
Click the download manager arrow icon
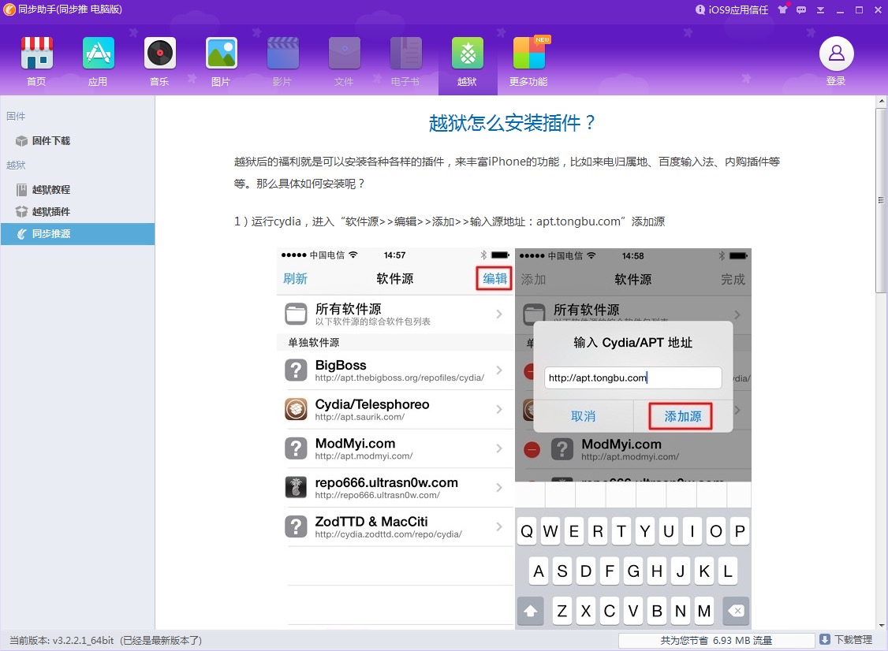coord(825,640)
